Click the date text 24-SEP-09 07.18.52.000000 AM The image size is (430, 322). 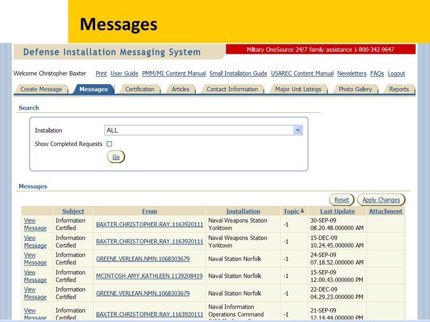(337, 259)
